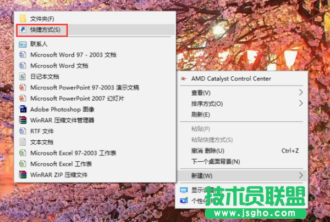Image resolution: width=330 pixels, height=222 pixels.
Task: Create a new RTF 文件
Action: coord(95,131)
